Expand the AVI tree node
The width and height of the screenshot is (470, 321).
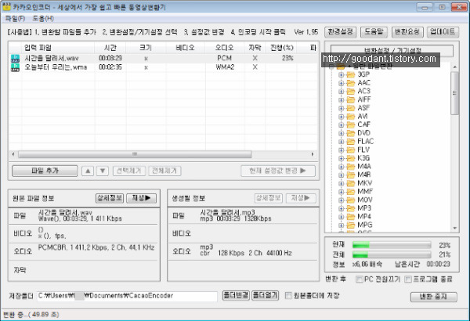[x=341, y=117]
